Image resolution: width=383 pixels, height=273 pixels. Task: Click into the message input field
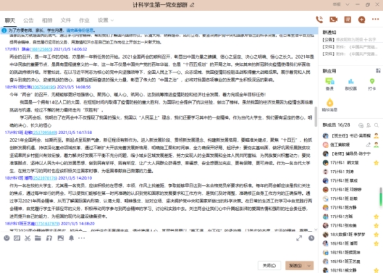click(159, 252)
